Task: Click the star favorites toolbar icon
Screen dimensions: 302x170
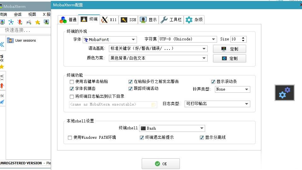Action: point(38,22)
